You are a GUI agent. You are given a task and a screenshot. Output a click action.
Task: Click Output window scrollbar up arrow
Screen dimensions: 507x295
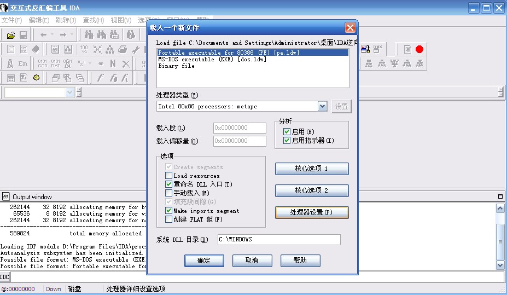(500, 208)
